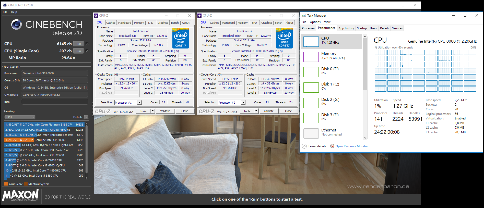Image resolution: width=484 pixels, height=208 pixels.
Task: Click the Resource Monitor gauge icon
Action: pyautogui.click(x=332, y=146)
